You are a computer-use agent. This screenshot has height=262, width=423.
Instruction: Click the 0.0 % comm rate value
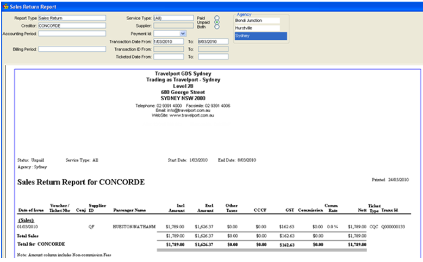(x=332, y=227)
